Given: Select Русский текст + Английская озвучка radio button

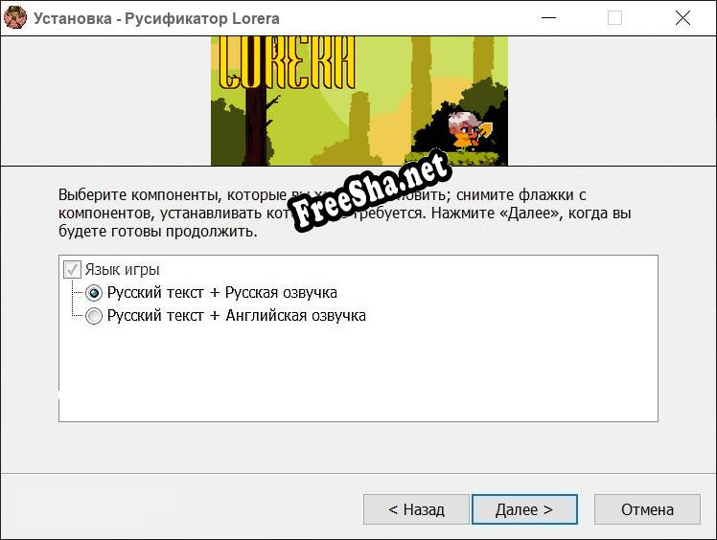Looking at the screenshot, I should click(x=94, y=316).
